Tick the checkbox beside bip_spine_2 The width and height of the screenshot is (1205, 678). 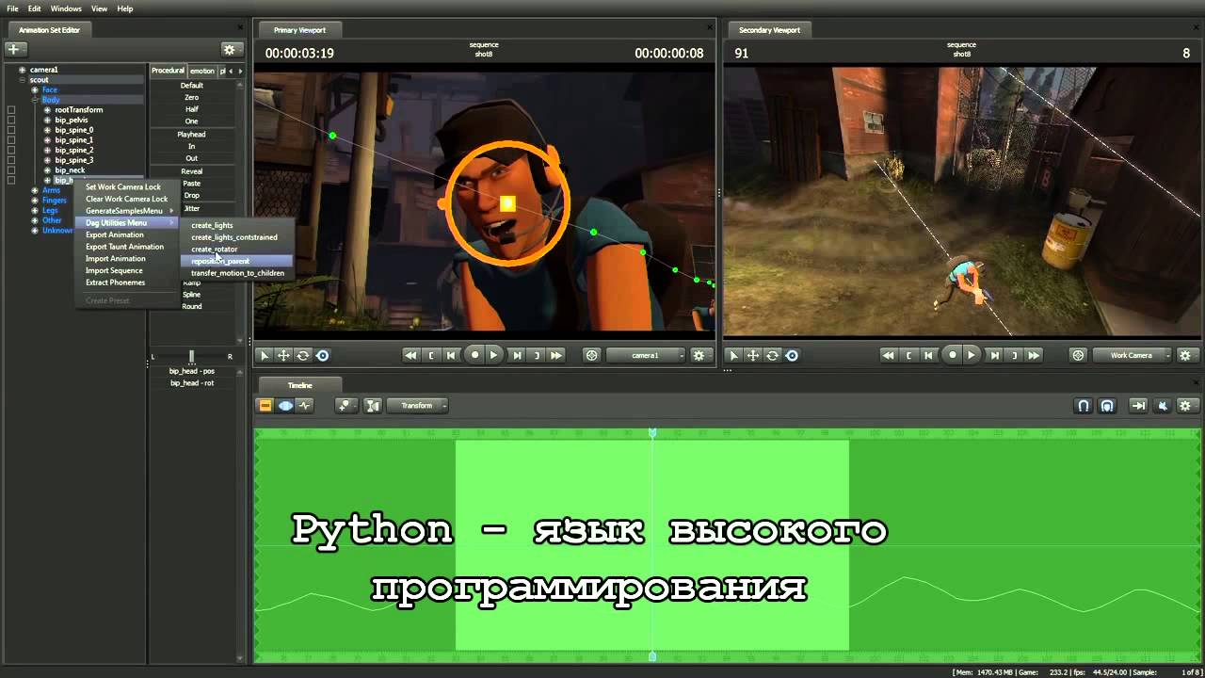(x=11, y=151)
